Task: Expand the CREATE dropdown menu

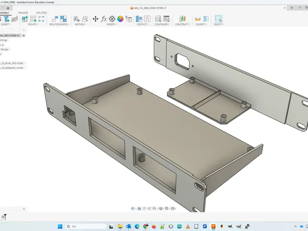Action: (x=33, y=25)
